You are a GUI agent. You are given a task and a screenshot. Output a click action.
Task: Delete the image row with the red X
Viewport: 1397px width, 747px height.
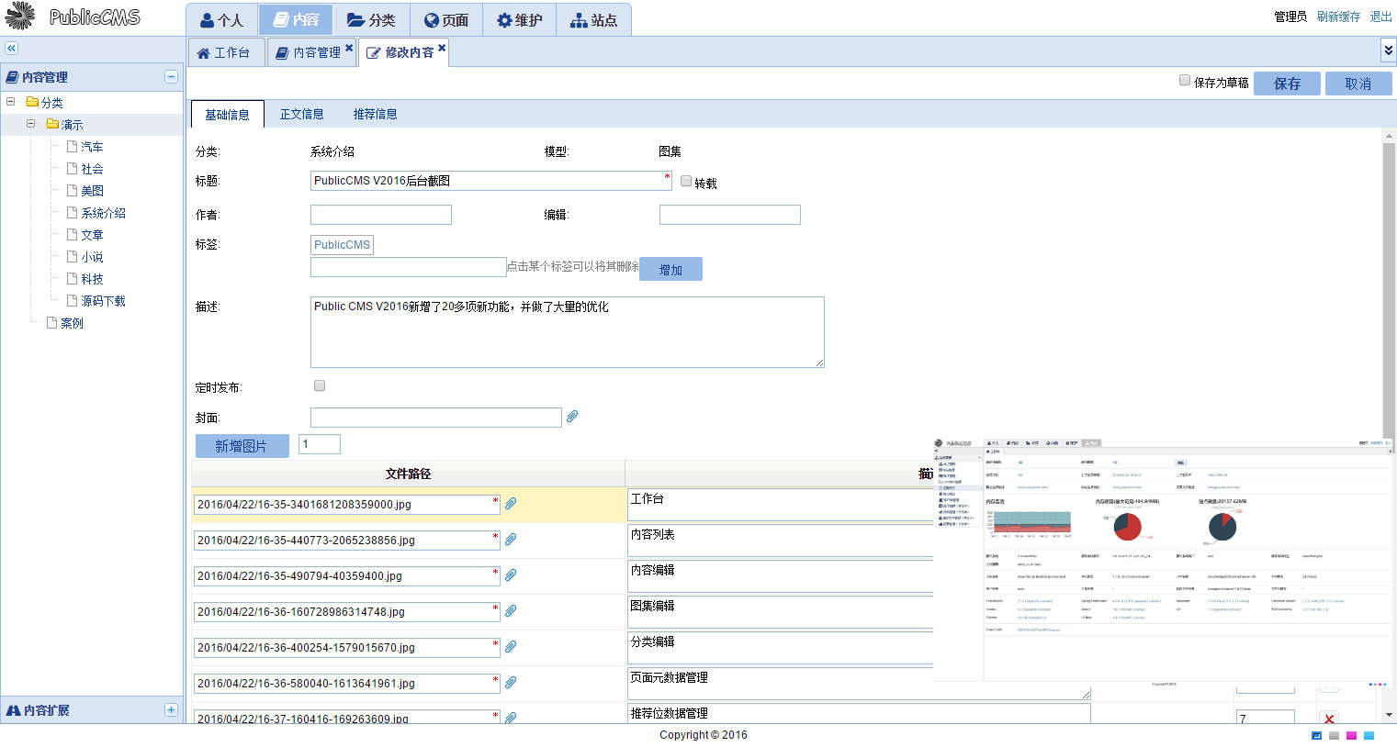(1329, 719)
